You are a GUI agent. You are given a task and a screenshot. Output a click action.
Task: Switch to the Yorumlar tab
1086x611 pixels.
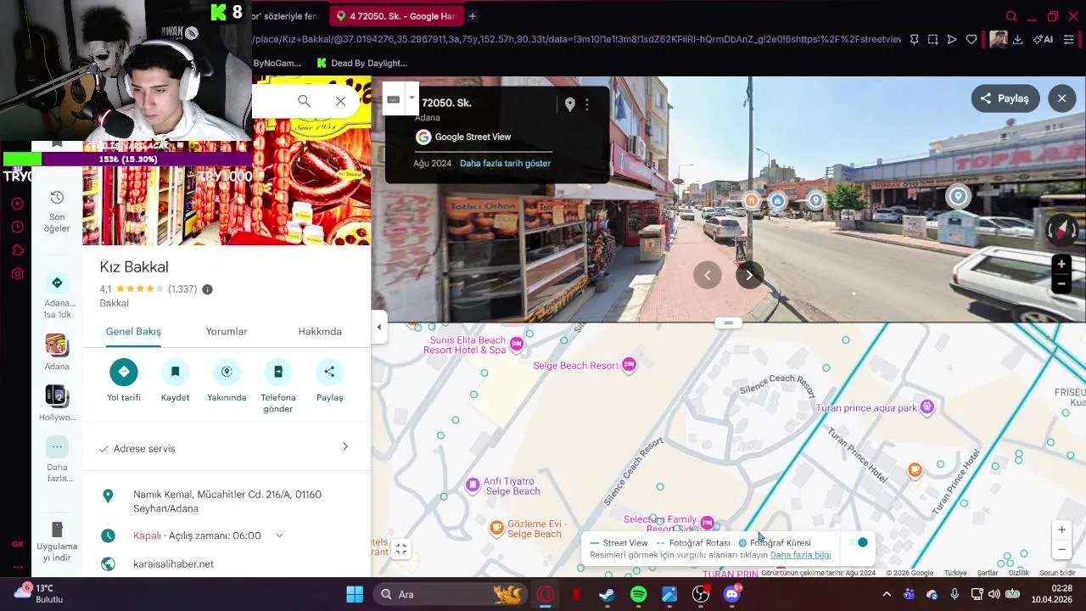coord(227,332)
